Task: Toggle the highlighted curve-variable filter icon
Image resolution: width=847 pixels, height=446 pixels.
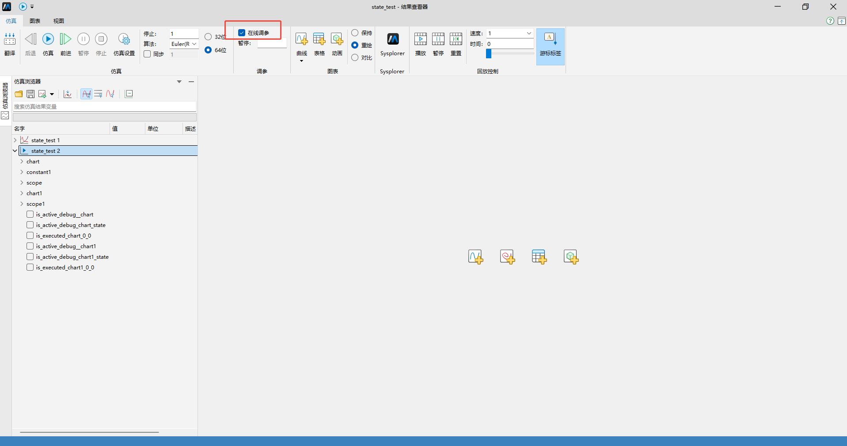Action: (x=87, y=94)
